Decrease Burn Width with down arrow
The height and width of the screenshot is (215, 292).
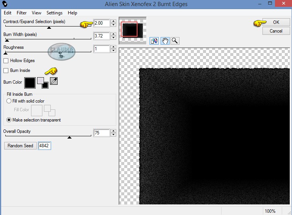click(113, 38)
